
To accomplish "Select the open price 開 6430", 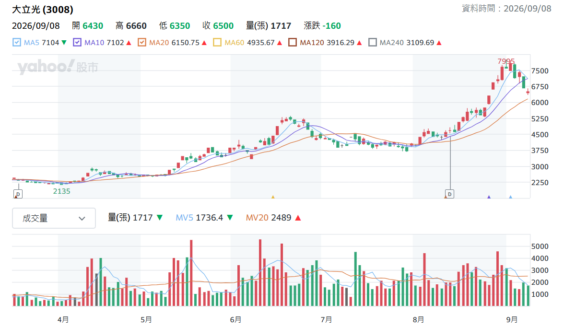I will click(x=87, y=26).
